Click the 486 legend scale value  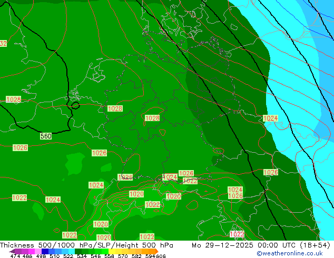tap(27, 256)
